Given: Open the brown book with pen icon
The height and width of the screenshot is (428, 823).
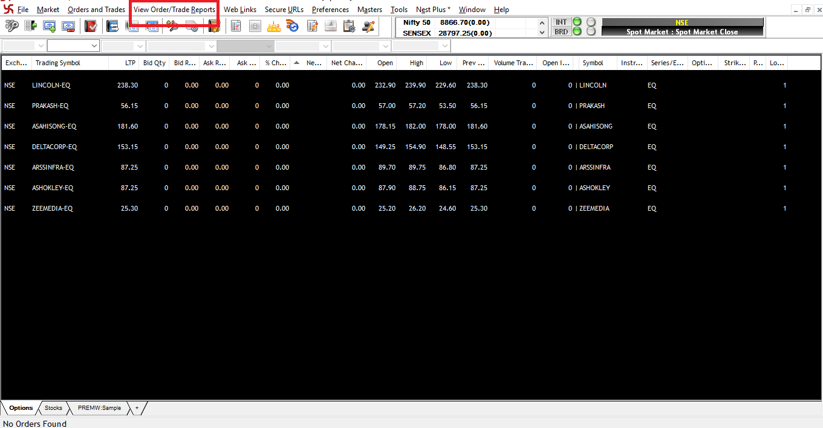Looking at the screenshot, I should (x=213, y=26).
